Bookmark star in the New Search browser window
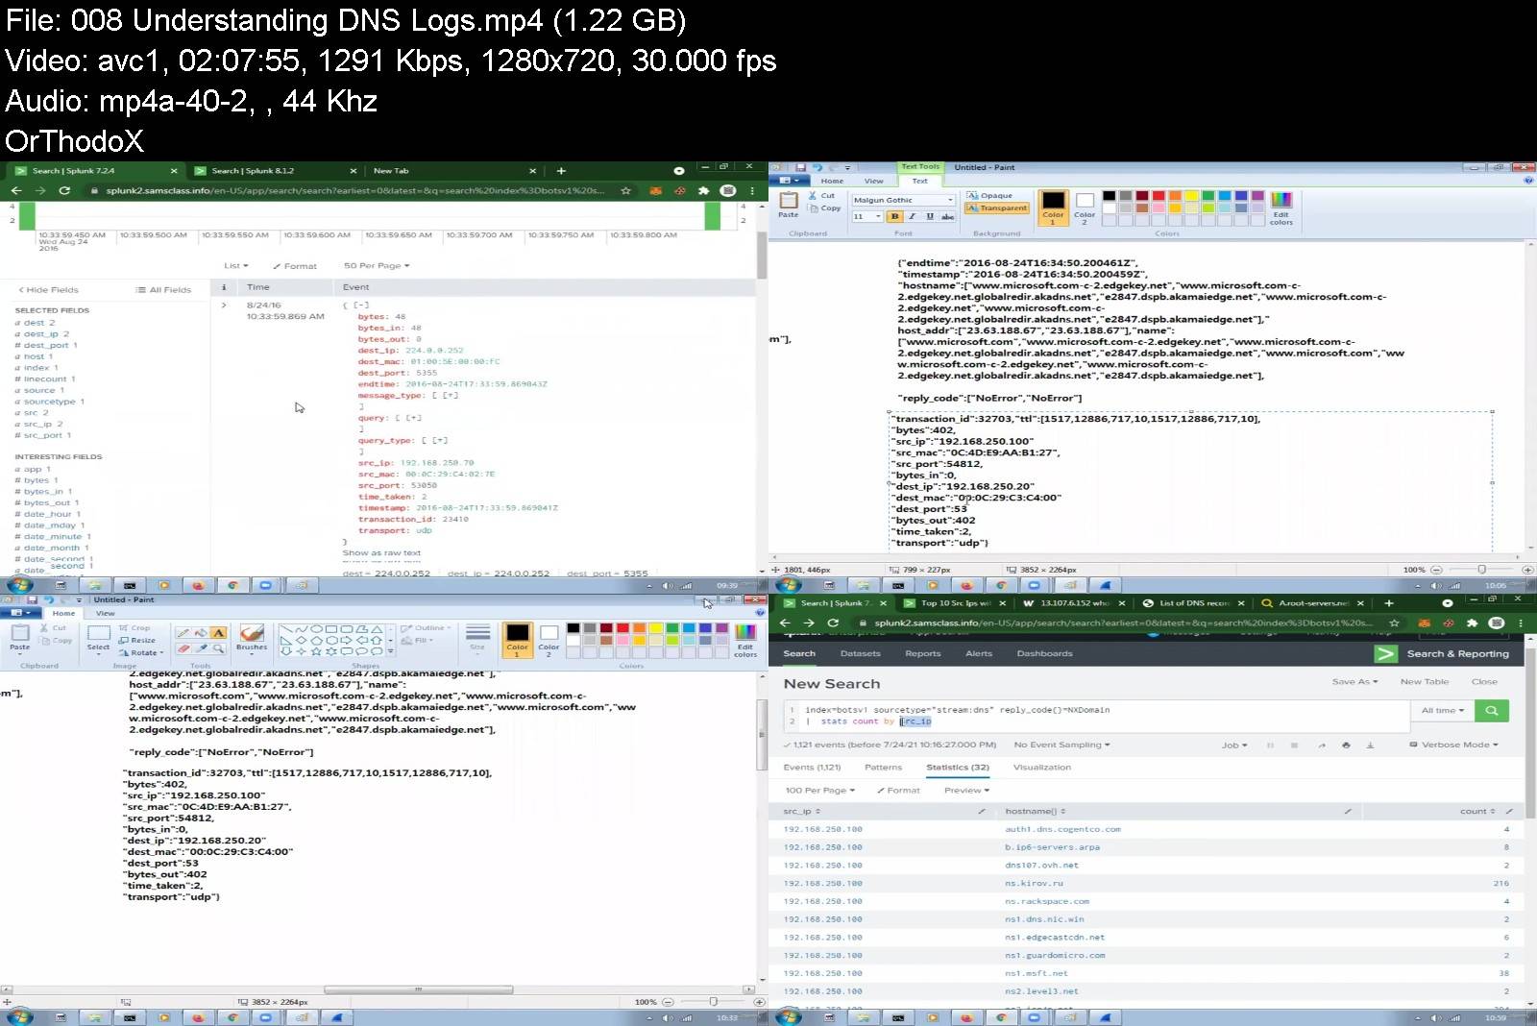The width and height of the screenshot is (1537, 1026). [1394, 623]
